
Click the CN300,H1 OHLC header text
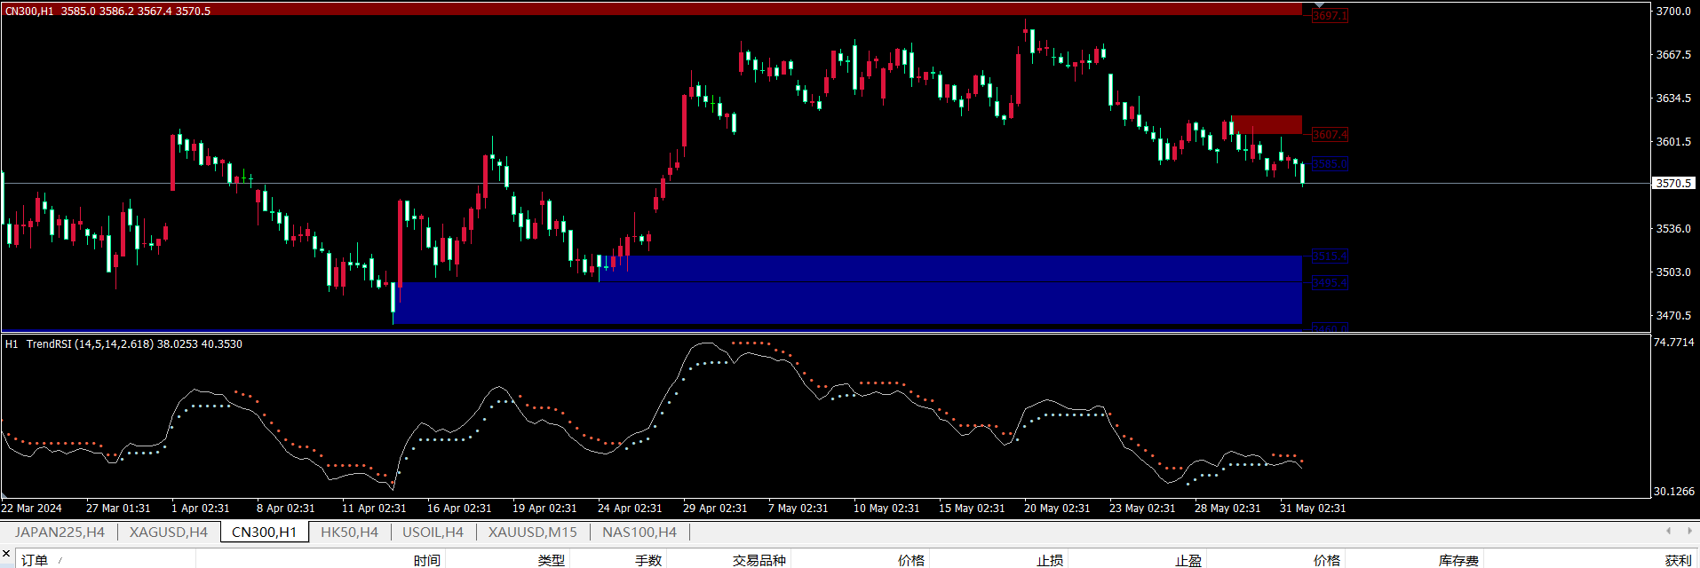coord(107,11)
